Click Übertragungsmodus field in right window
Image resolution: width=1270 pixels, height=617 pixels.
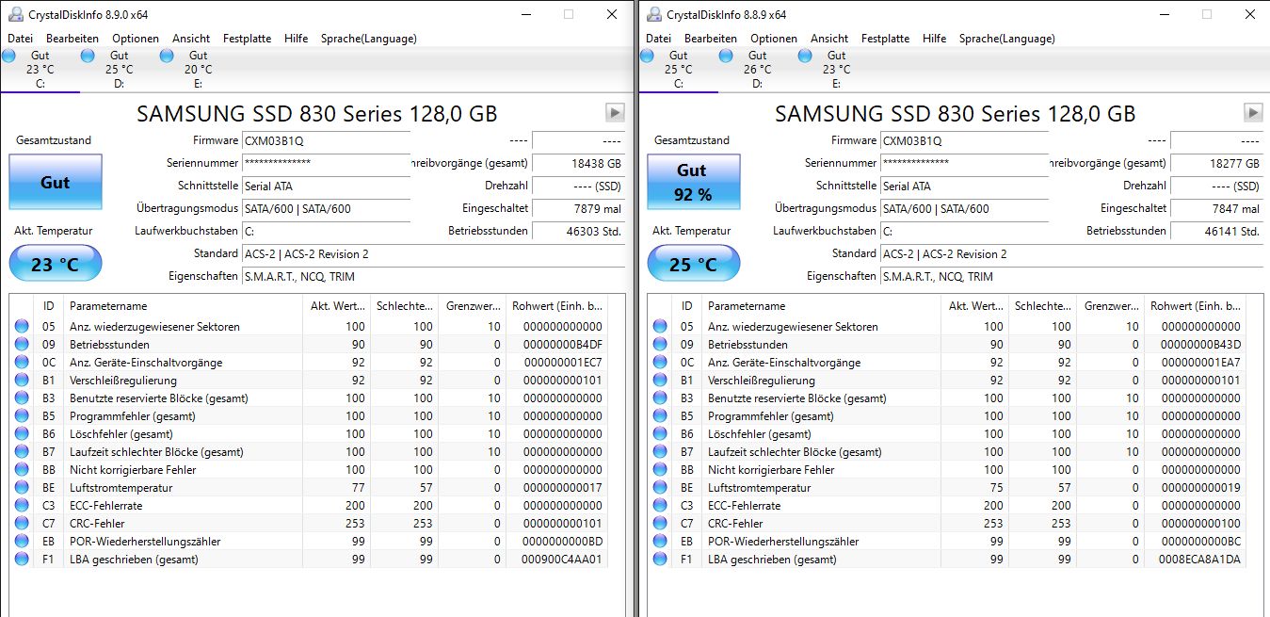pyautogui.click(x=965, y=208)
